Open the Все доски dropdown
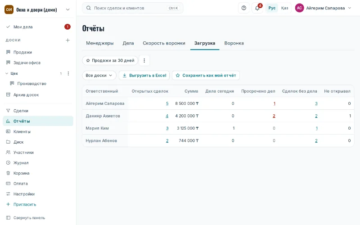 click(x=99, y=75)
